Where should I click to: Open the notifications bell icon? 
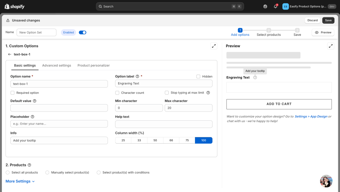click(x=275, y=6)
